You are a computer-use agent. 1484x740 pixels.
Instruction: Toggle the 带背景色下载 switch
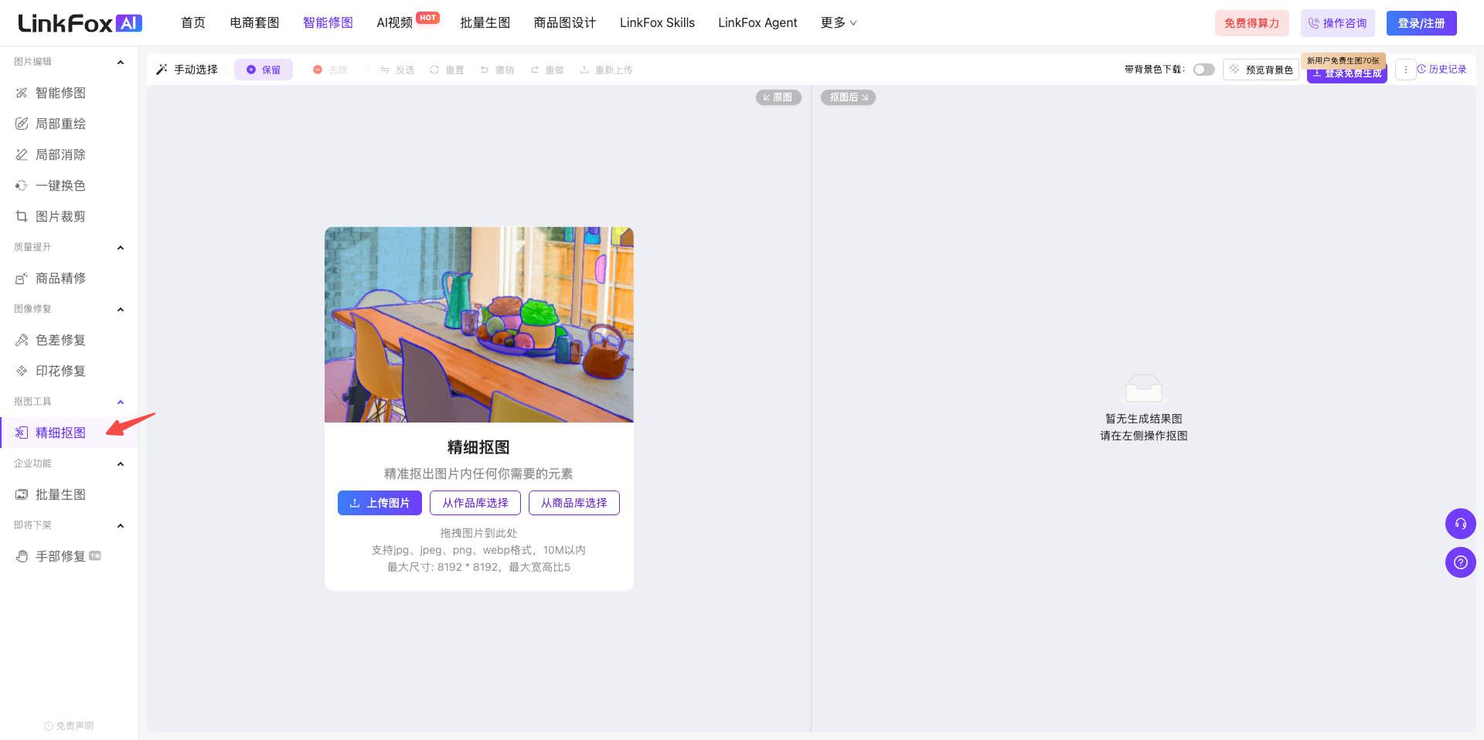tap(1203, 70)
